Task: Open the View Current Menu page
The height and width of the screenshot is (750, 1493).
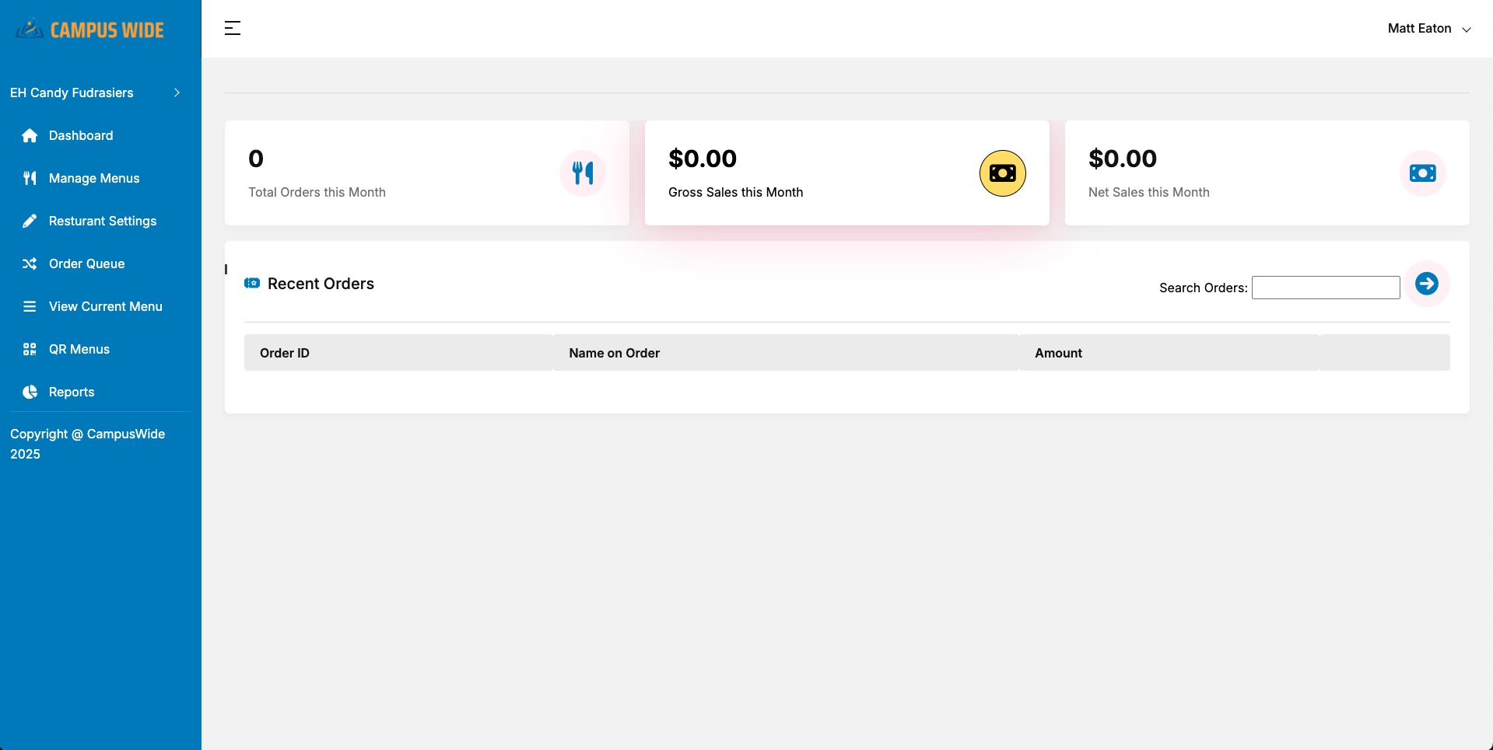Action: (105, 307)
